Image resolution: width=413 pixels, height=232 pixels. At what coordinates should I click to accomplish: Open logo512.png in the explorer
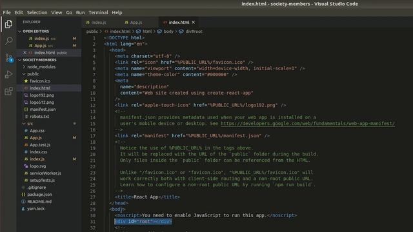(41, 102)
